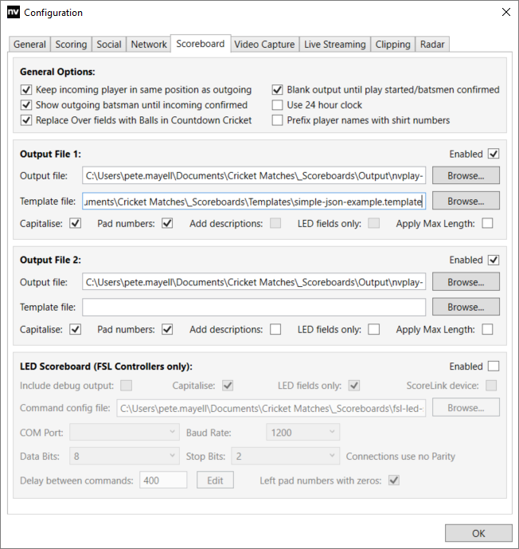Disable Output File 1 Enabled checkbox

(494, 154)
